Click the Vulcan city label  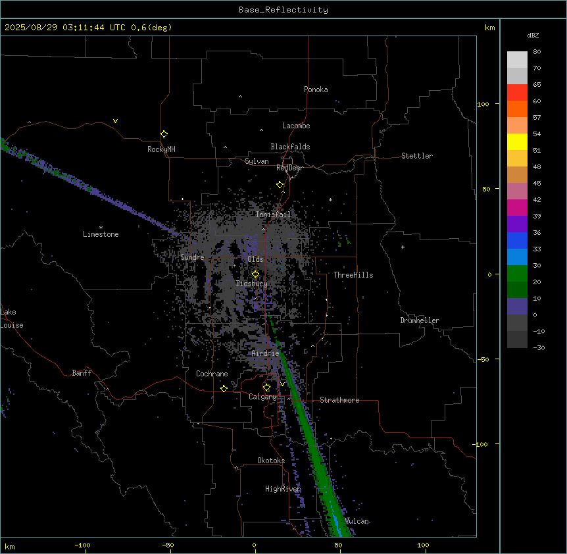(357, 521)
